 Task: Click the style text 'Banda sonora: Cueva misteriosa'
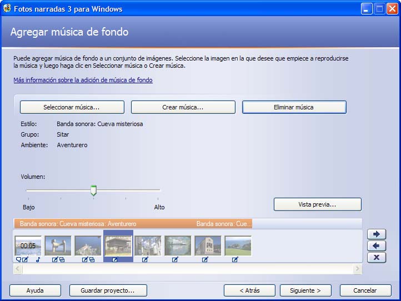point(100,124)
